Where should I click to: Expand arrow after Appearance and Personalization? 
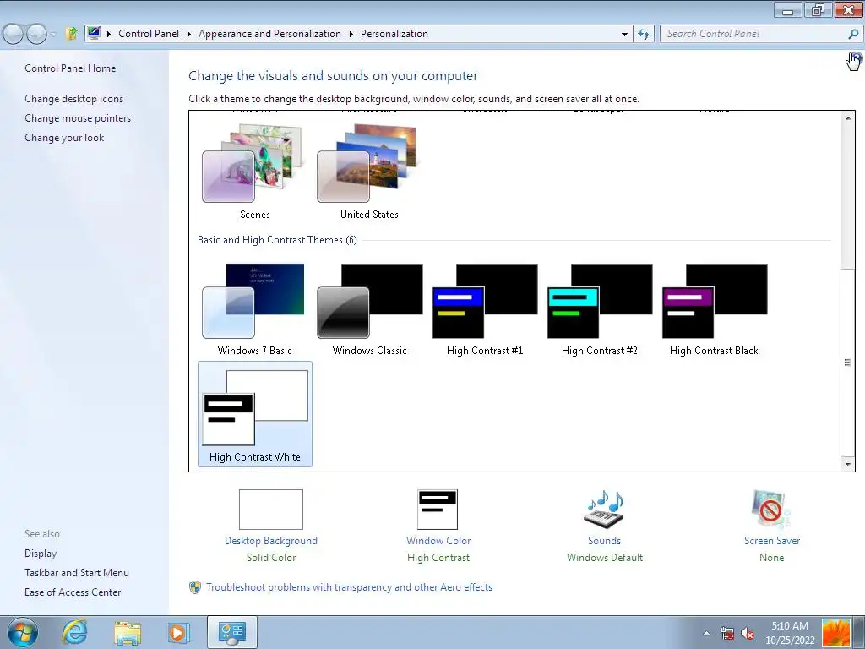(351, 34)
